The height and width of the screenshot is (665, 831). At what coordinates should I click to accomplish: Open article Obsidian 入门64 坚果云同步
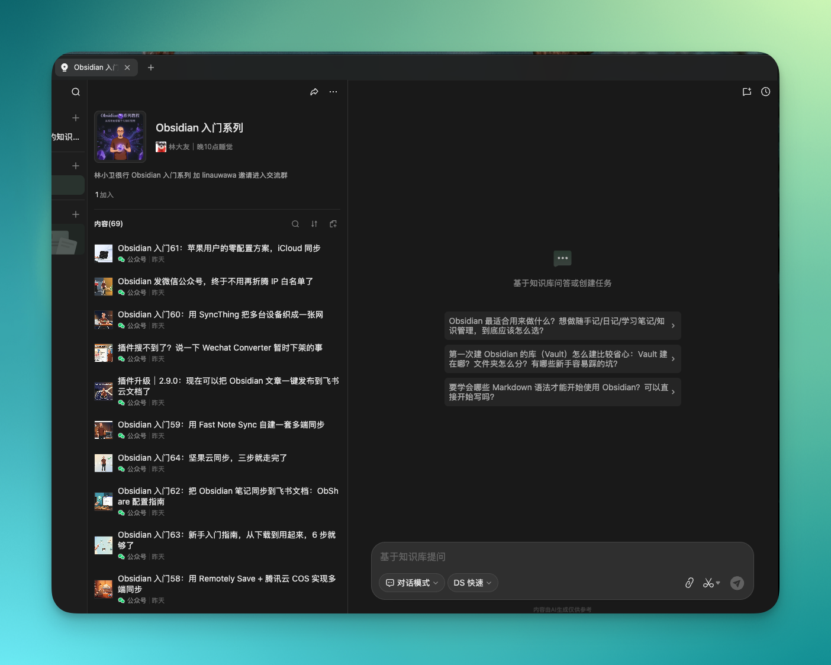coord(217,463)
